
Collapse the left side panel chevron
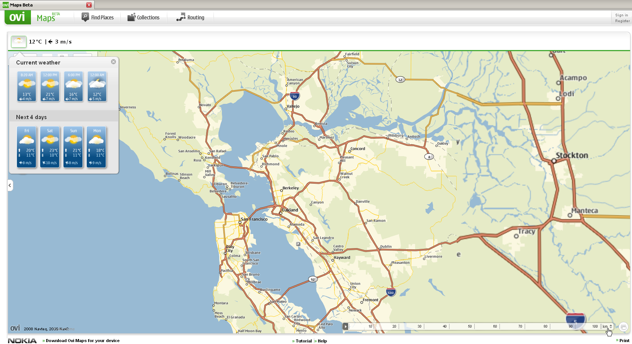[10, 186]
